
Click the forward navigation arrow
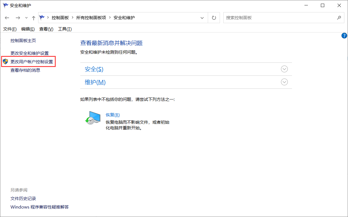pos(18,18)
